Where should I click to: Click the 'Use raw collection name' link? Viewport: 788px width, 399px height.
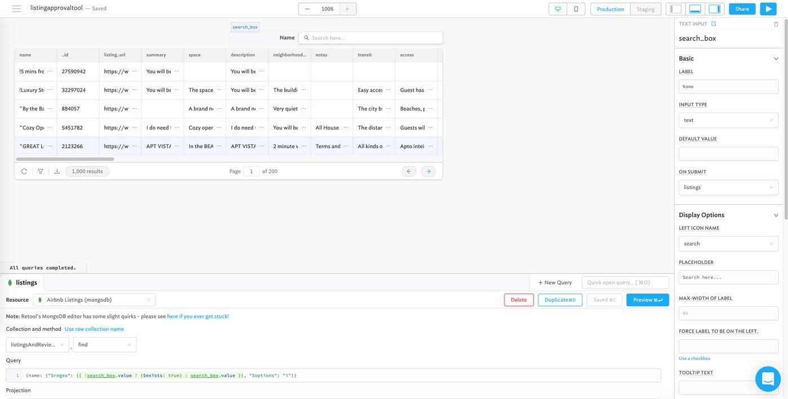[x=94, y=329]
